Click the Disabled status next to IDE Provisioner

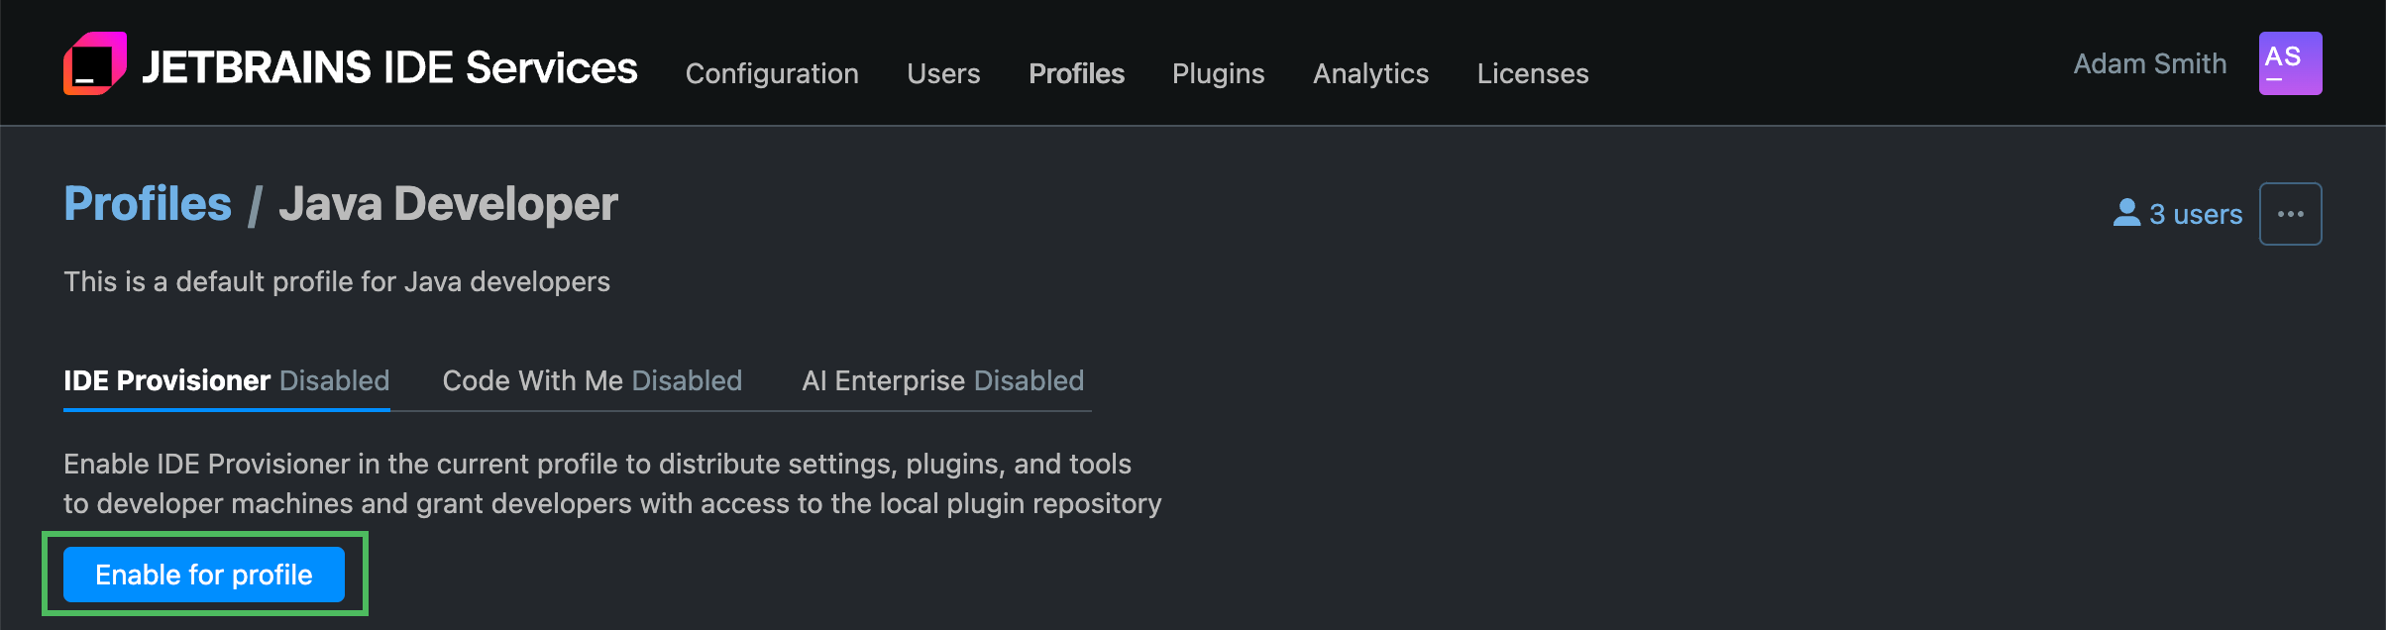[334, 380]
